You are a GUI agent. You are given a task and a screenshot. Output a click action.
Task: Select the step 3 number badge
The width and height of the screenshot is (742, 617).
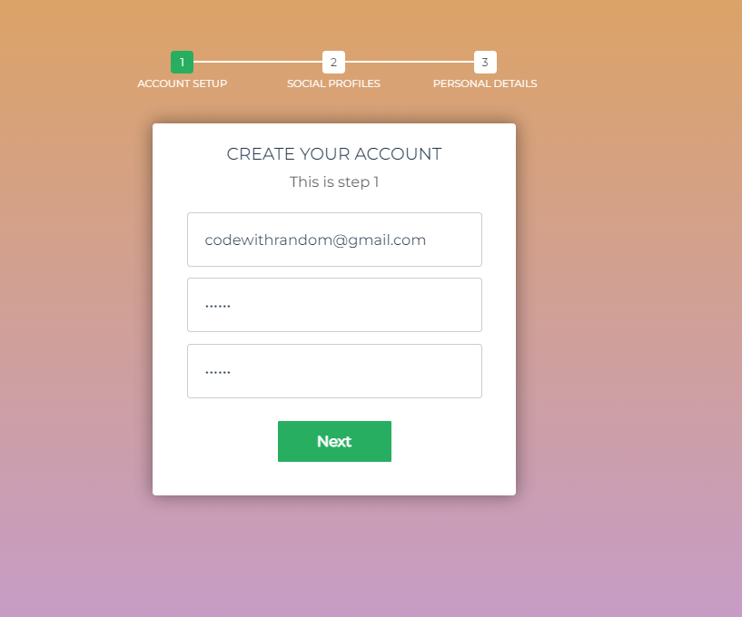click(x=485, y=62)
